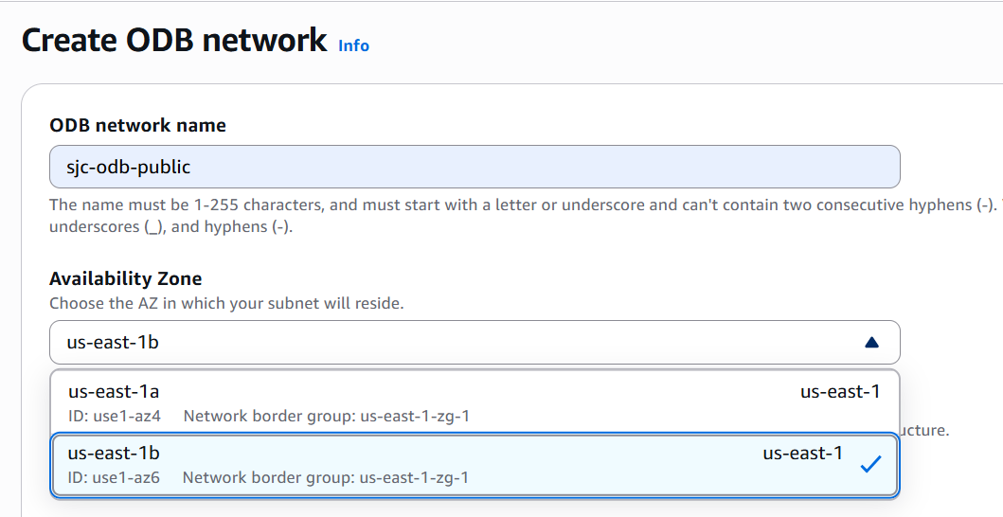Click the us-east-1 region label in us-east-1a row

tap(840, 392)
